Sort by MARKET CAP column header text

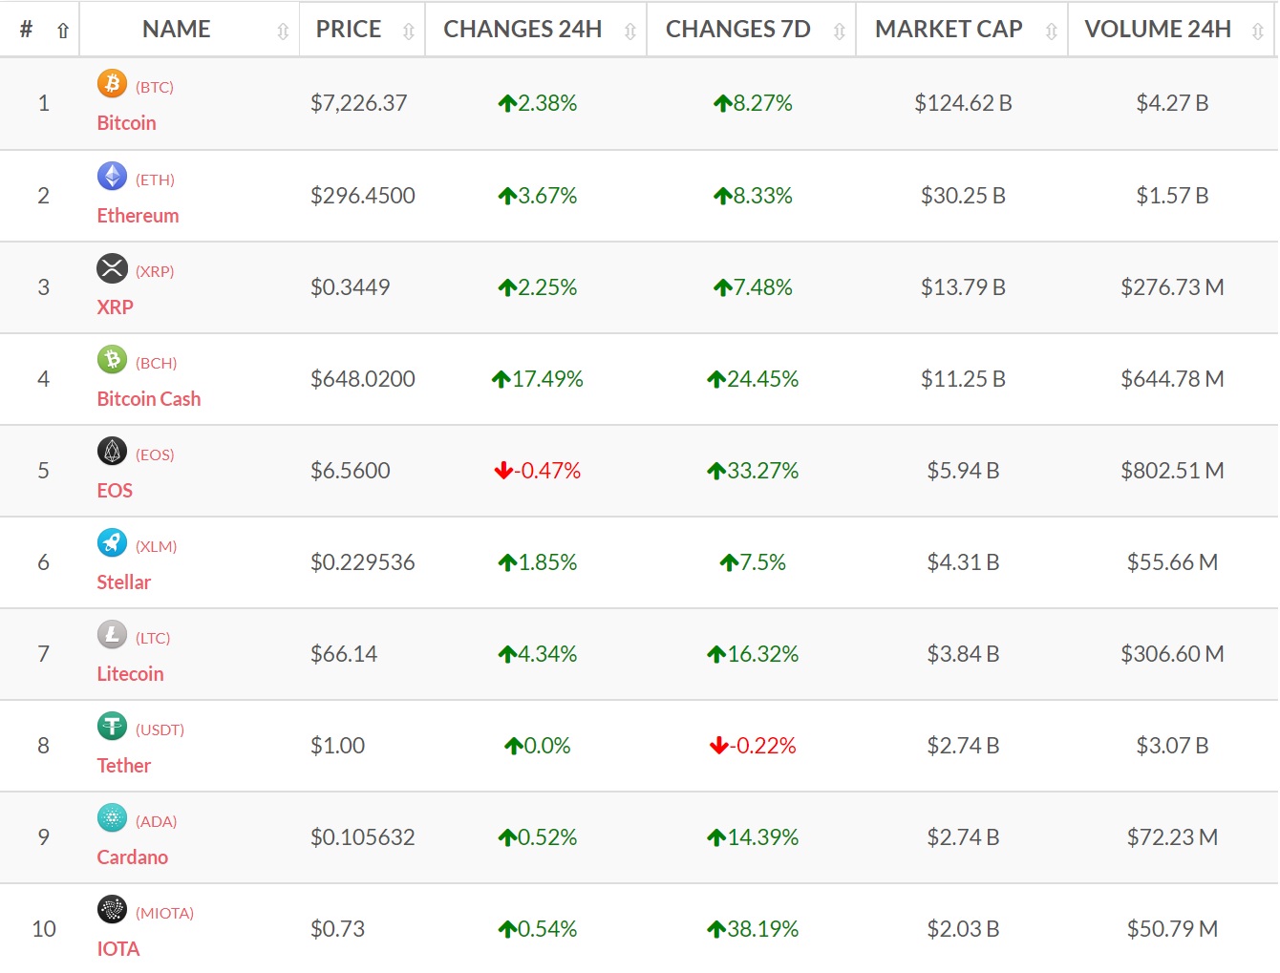(949, 30)
